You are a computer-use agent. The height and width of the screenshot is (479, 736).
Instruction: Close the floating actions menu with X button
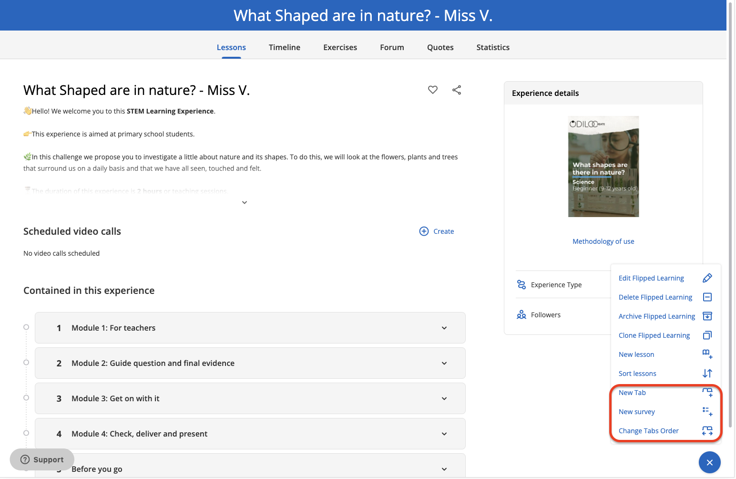pos(710,462)
